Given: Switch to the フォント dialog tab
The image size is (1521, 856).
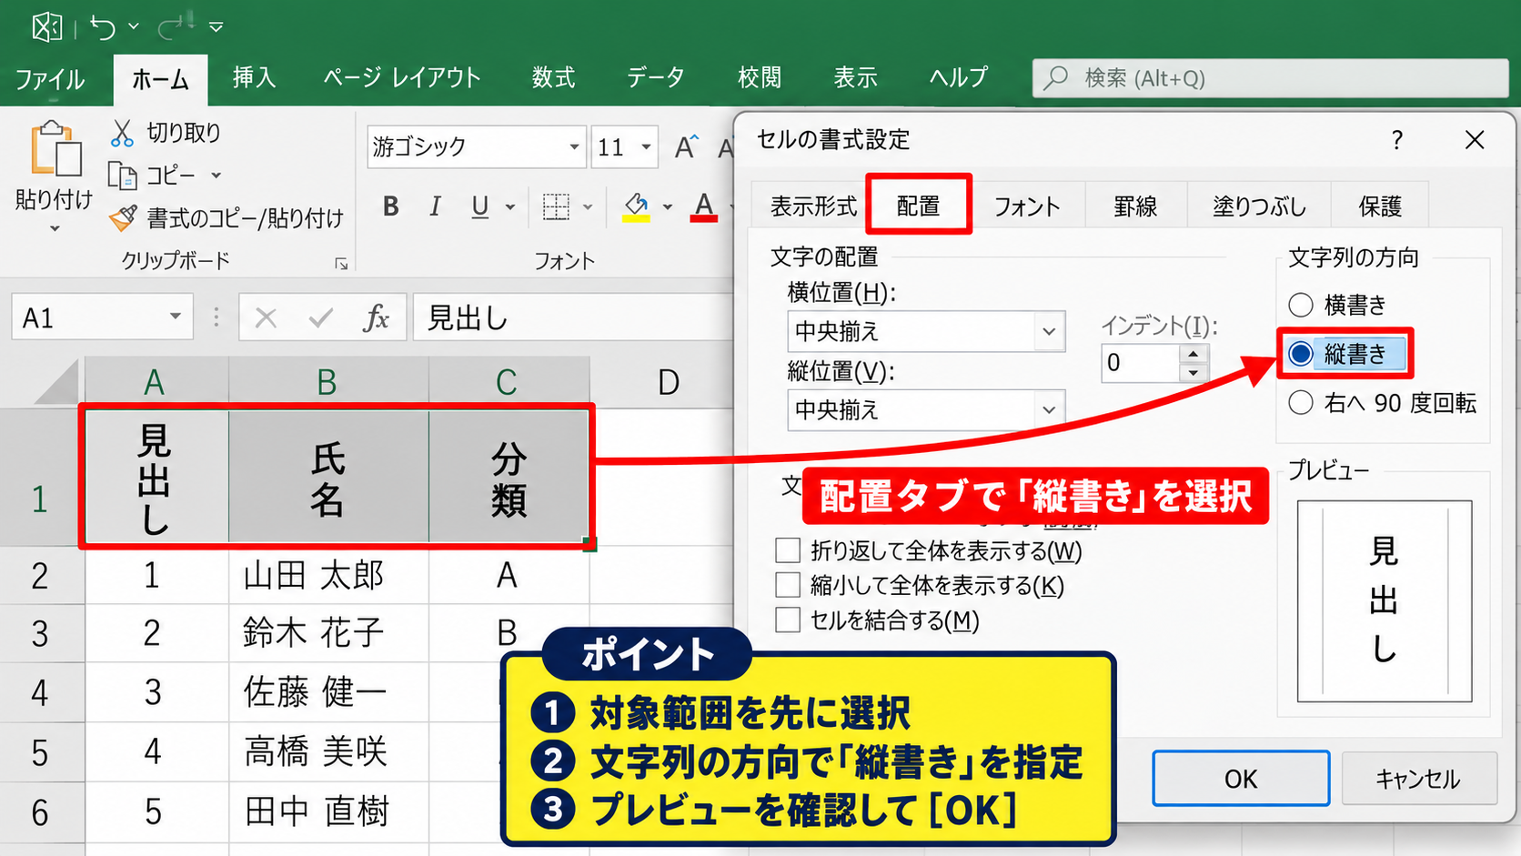Looking at the screenshot, I should click(x=1027, y=206).
